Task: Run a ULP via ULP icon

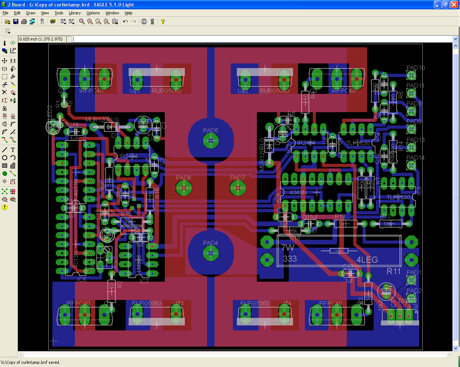Action: point(72,22)
